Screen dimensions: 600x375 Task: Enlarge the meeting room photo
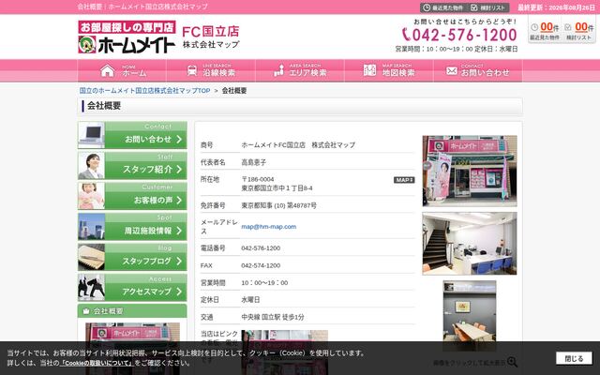(x=470, y=316)
